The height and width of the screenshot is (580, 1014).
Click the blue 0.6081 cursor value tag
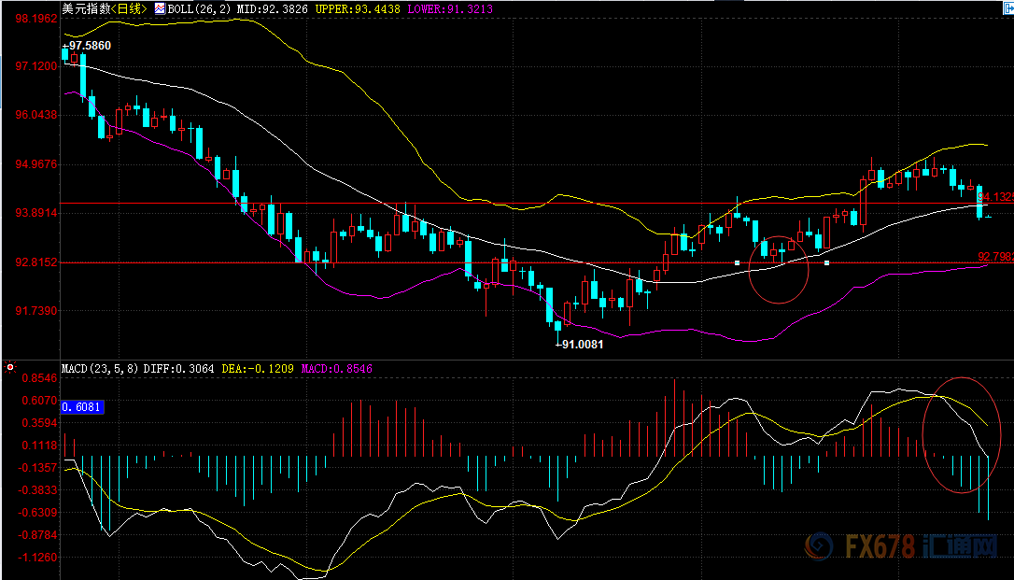pos(82,407)
